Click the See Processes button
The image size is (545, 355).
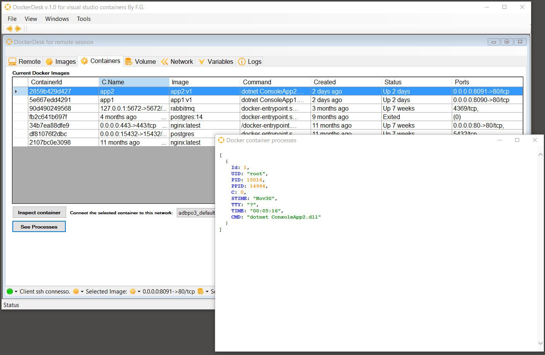[x=39, y=226]
